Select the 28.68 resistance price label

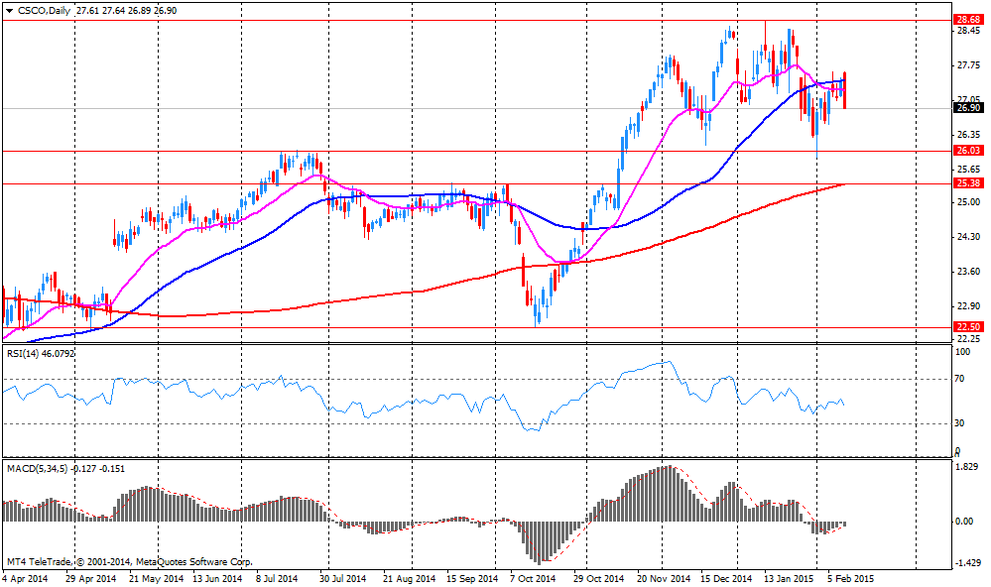[x=968, y=20]
